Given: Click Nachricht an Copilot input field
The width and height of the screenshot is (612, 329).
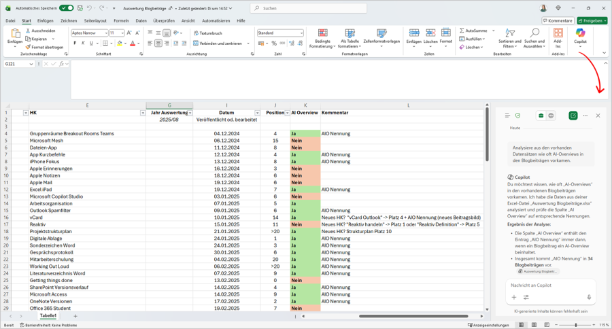Looking at the screenshot, I should click(550, 285).
